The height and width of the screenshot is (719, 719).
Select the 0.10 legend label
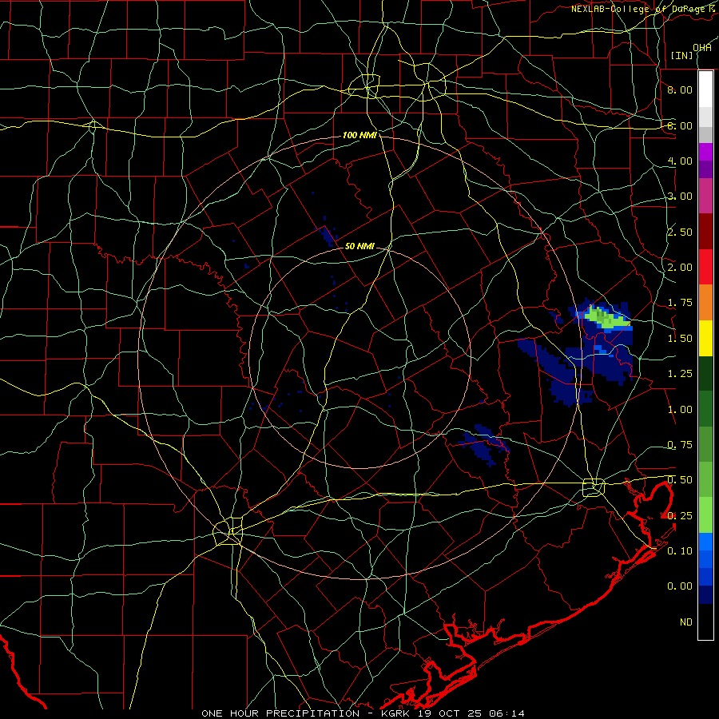point(680,551)
